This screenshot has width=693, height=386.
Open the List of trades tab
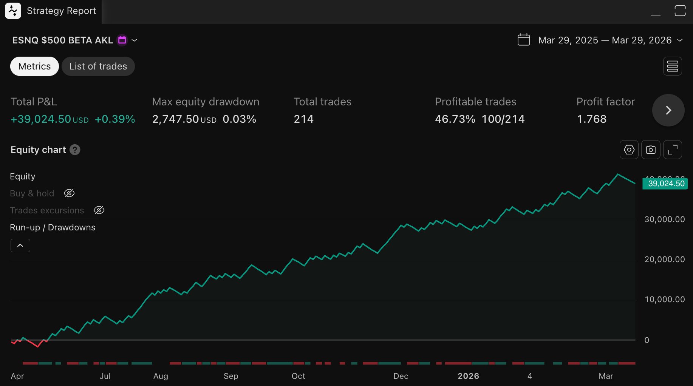click(98, 66)
